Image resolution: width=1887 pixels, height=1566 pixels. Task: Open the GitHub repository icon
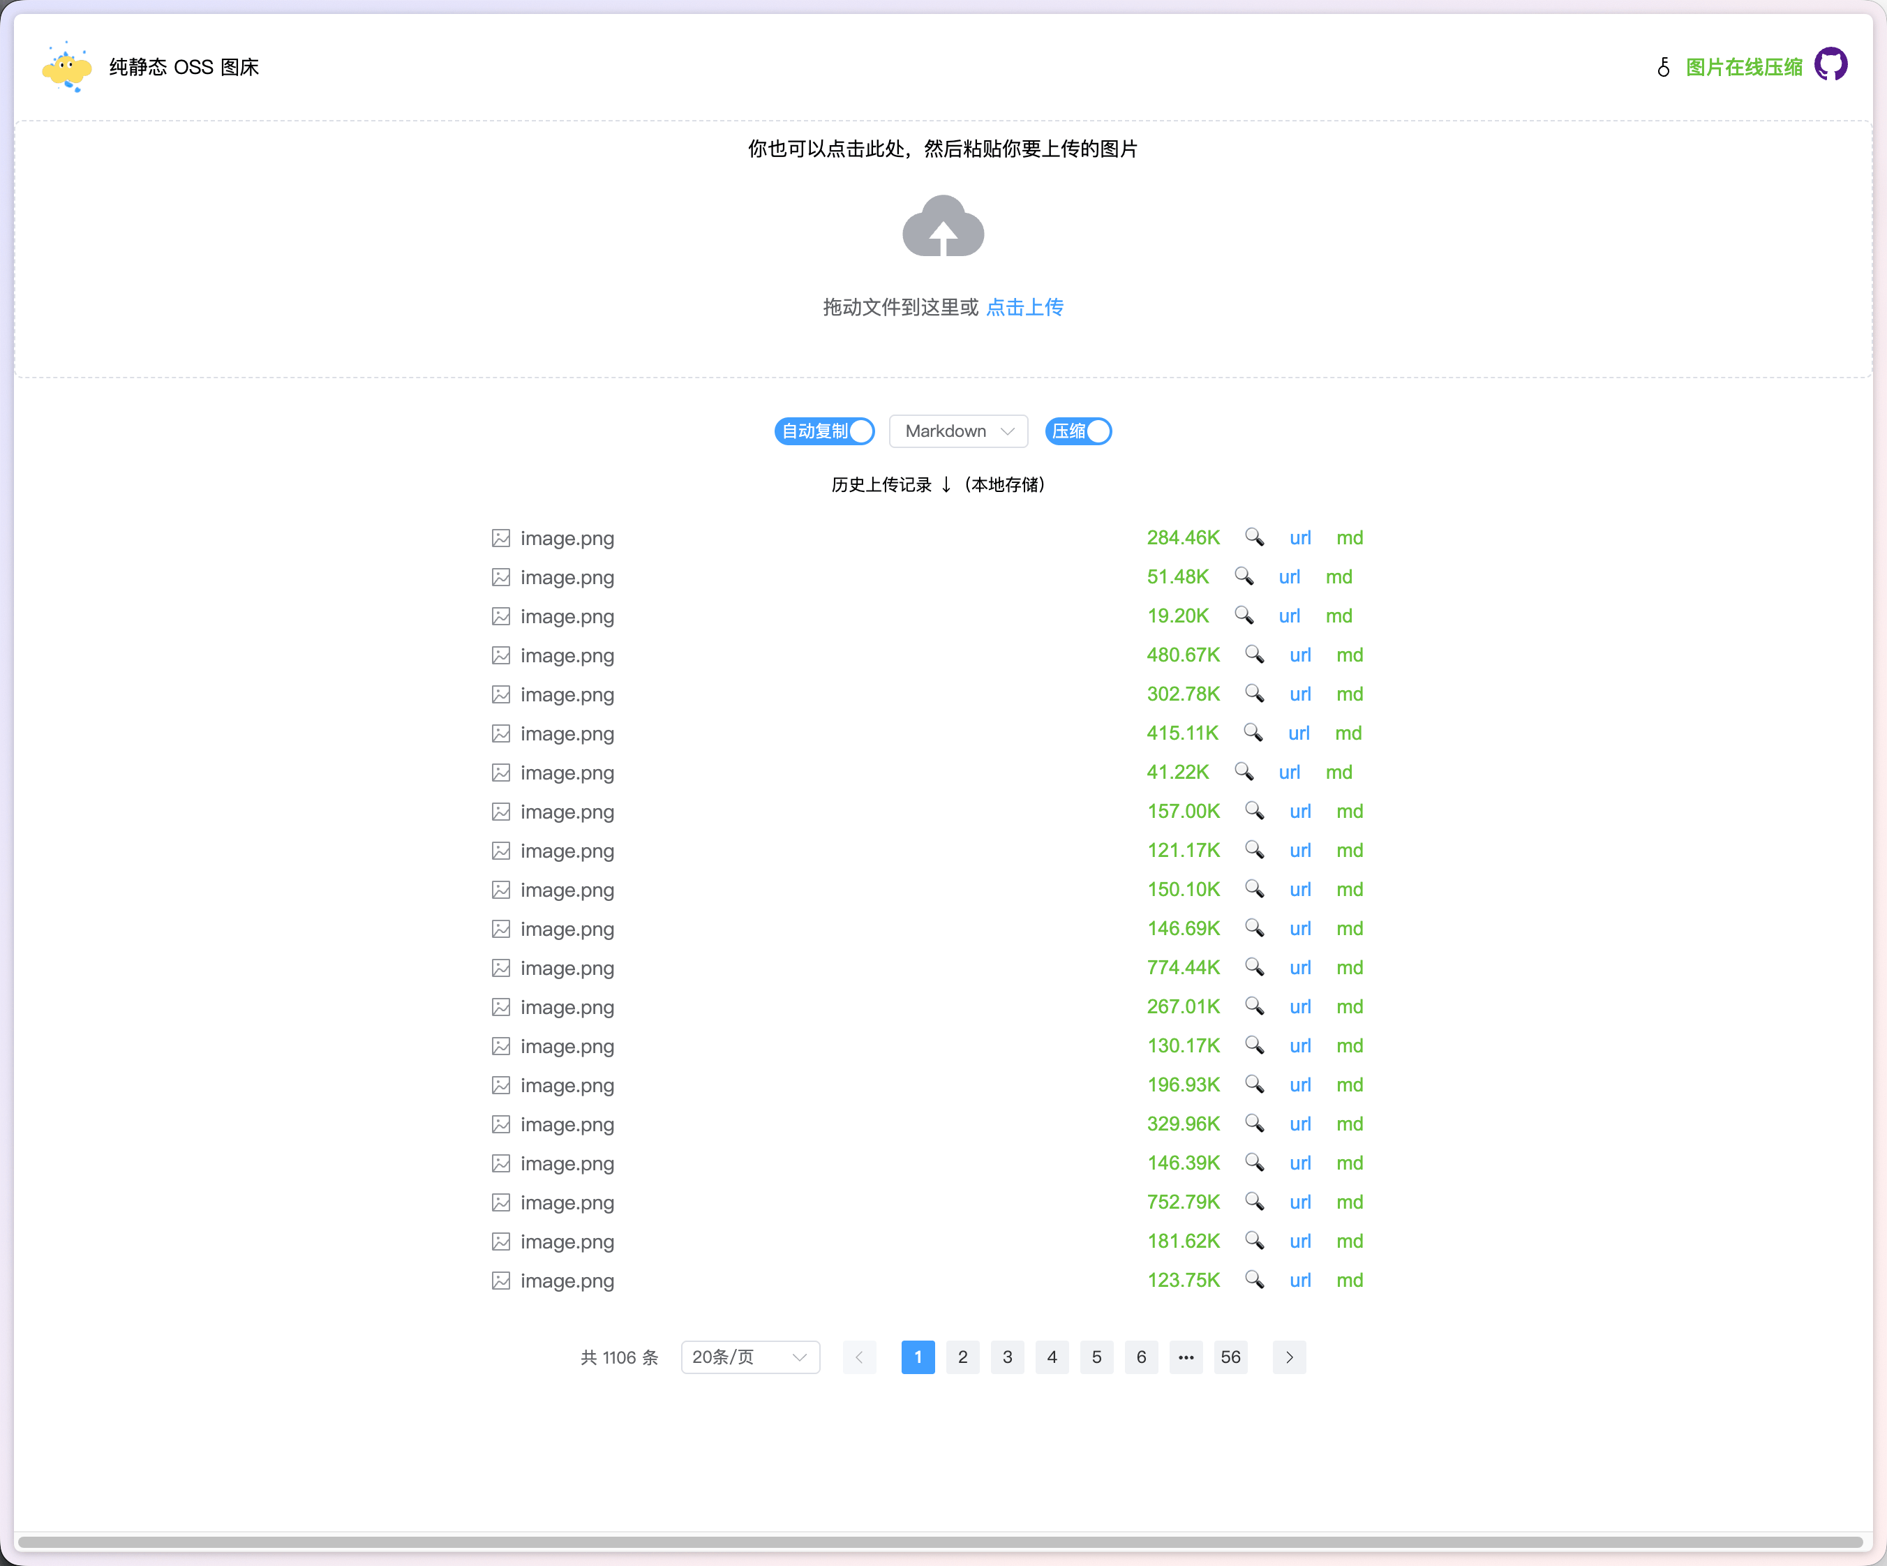(x=1830, y=66)
